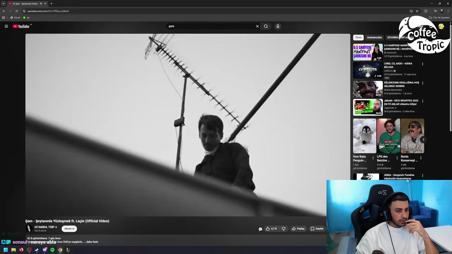The height and width of the screenshot is (254, 452).
Task: Show next shorts with arrow
Action: pyautogui.click(x=423, y=139)
